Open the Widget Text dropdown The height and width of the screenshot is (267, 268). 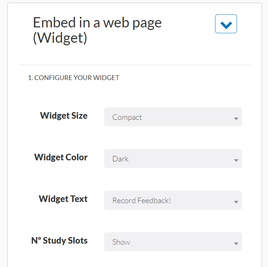pos(173,200)
